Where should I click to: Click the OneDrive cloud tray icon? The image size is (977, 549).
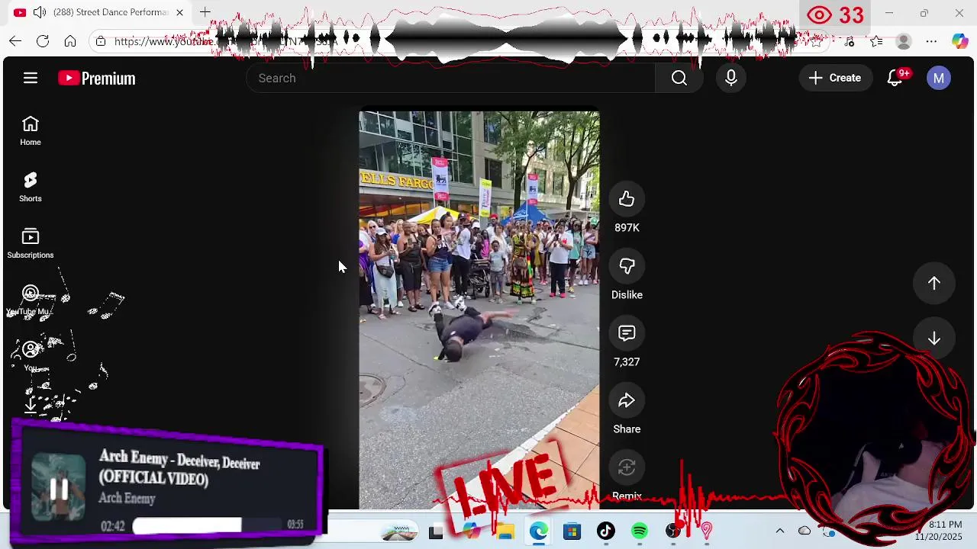[x=804, y=531]
